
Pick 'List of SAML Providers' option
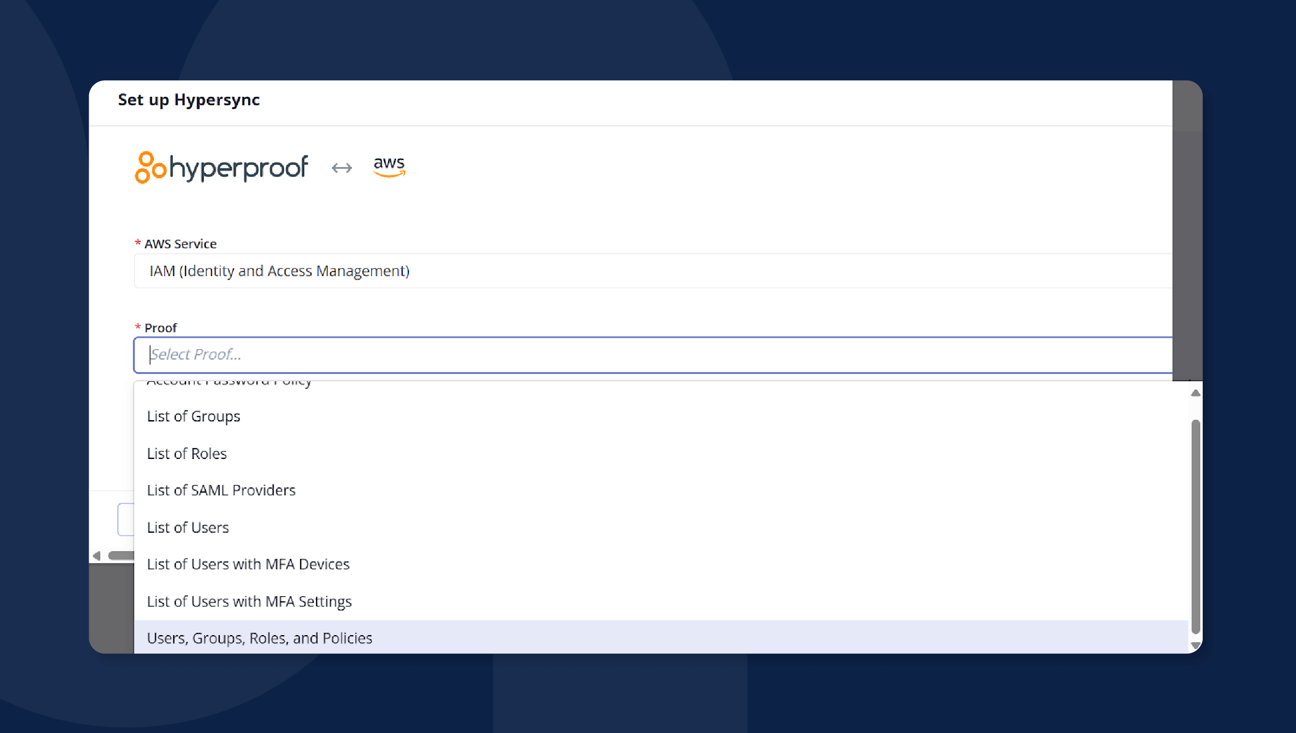click(x=661, y=491)
